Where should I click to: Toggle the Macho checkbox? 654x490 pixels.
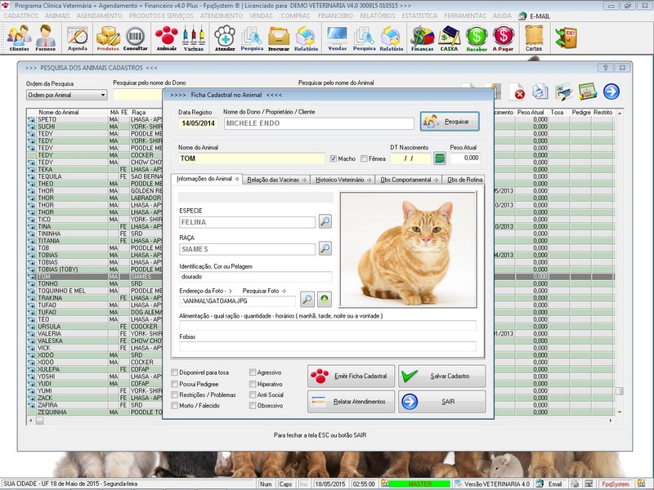pyautogui.click(x=333, y=158)
